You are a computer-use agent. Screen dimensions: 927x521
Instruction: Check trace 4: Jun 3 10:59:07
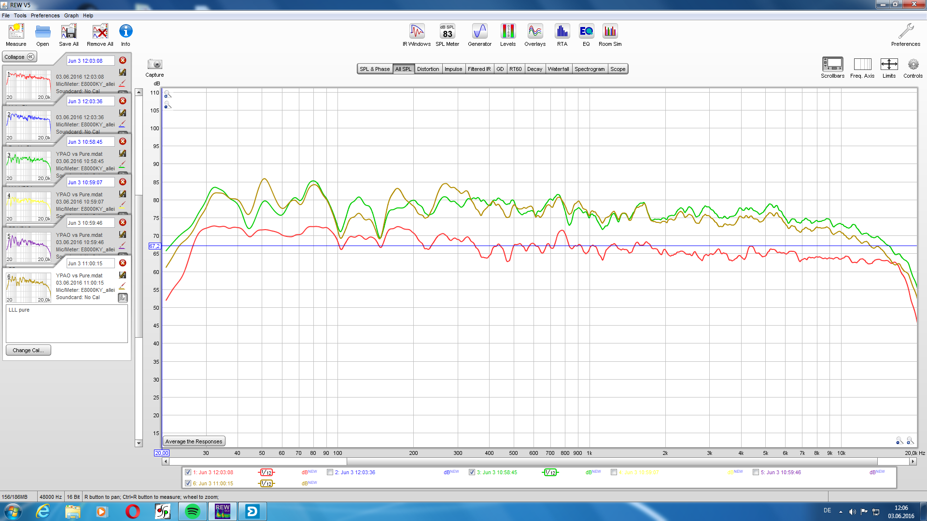(x=614, y=472)
